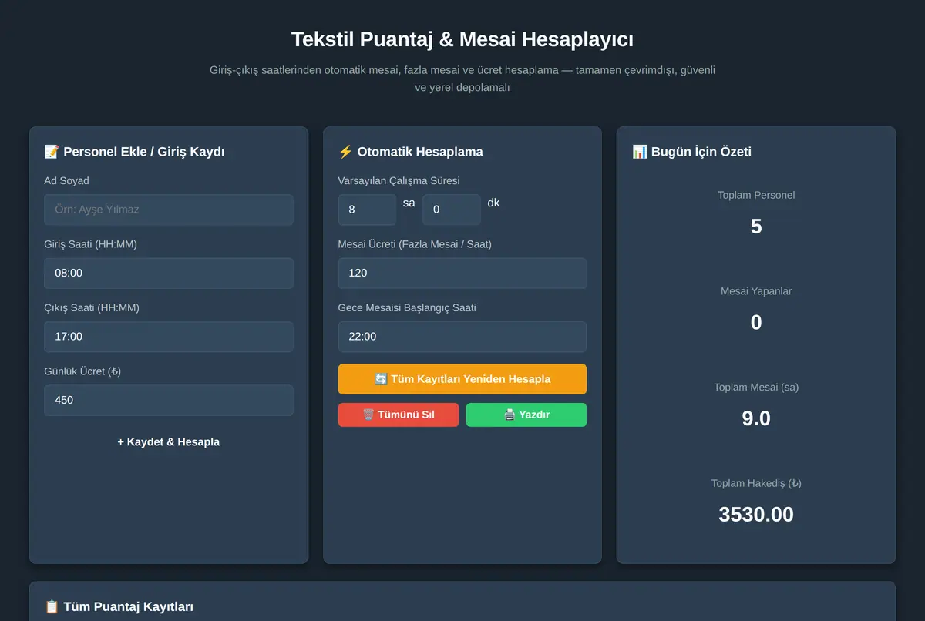The image size is (925, 621).
Task: Click the Giriş Saati (HH:MM) label
Action: (x=91, y=244)
